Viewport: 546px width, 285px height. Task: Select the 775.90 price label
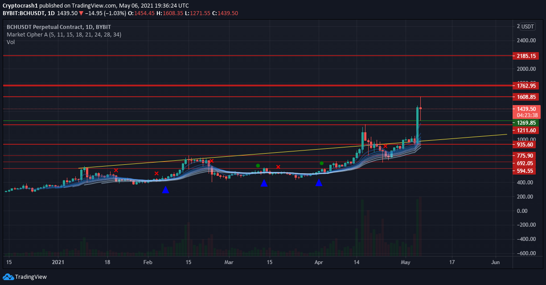click(526, 156)
